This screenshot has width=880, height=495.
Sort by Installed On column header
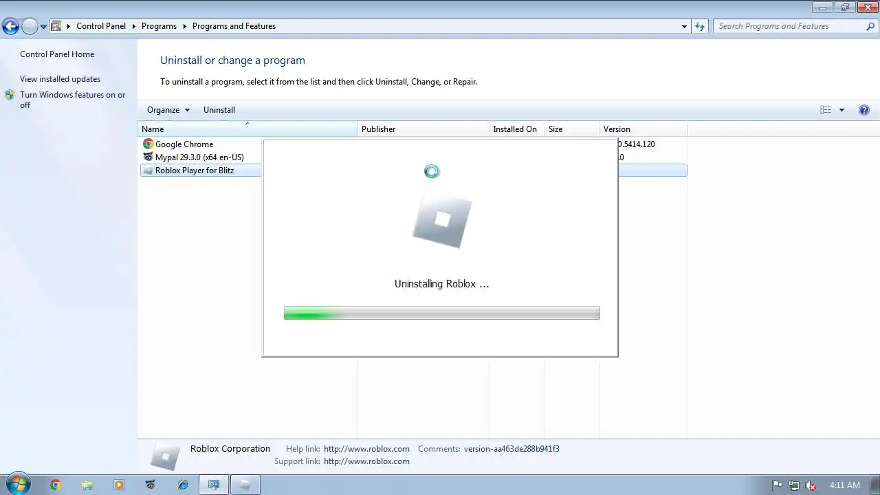pos(516,129)
